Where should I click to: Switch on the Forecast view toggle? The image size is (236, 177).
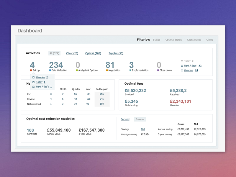[140, 119]
